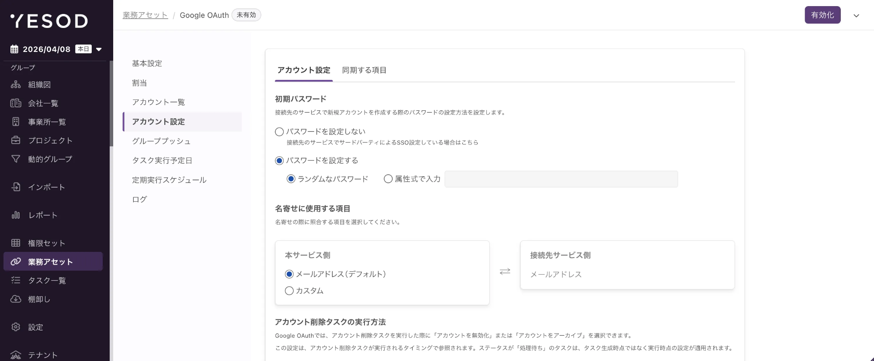Image resolution: width=874 pixels, height=361 pixels.
Task: Choose the 属性式で入力 radio button
Action: [x=388, y=179]
